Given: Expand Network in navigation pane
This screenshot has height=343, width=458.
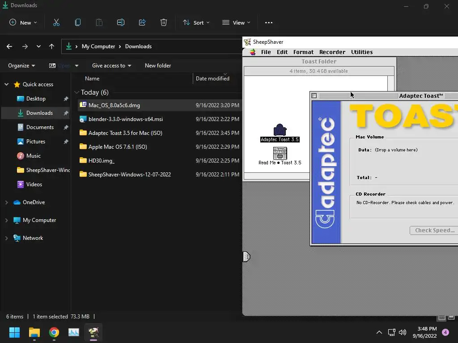Looking at the screenshot, I should 6,238.
